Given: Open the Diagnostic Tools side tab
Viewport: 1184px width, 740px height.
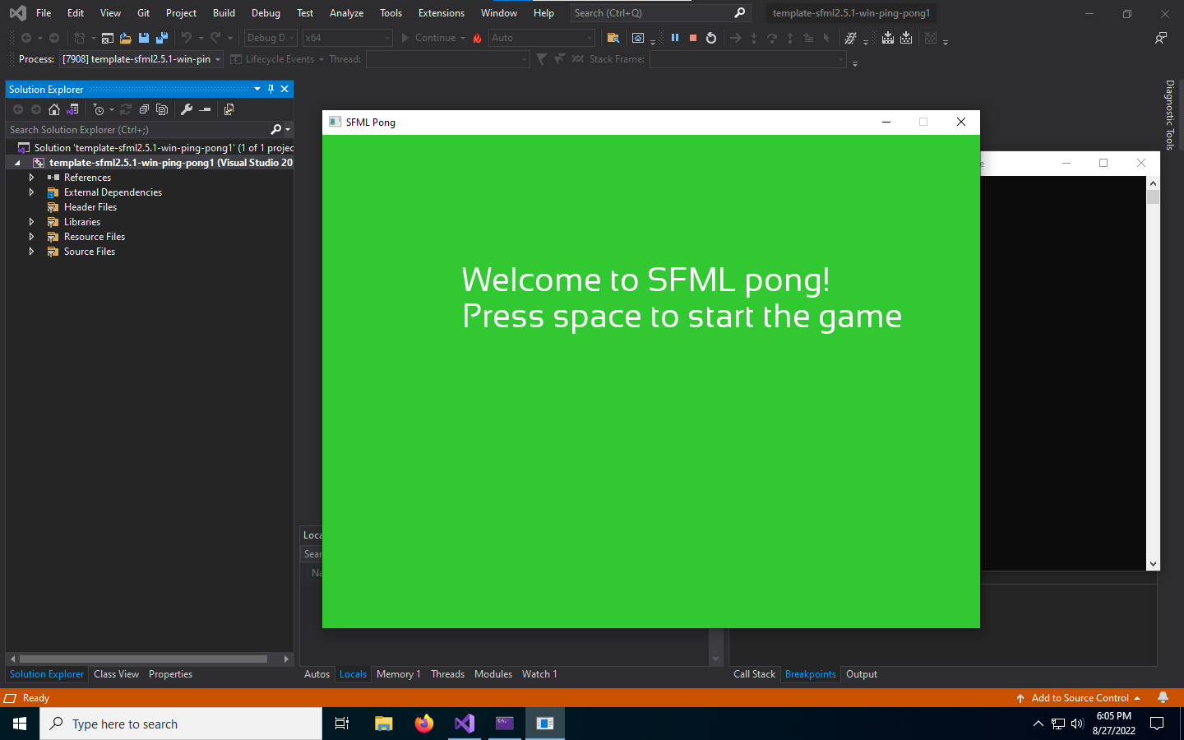Looking at the screenshot, I should (1170, 114).
